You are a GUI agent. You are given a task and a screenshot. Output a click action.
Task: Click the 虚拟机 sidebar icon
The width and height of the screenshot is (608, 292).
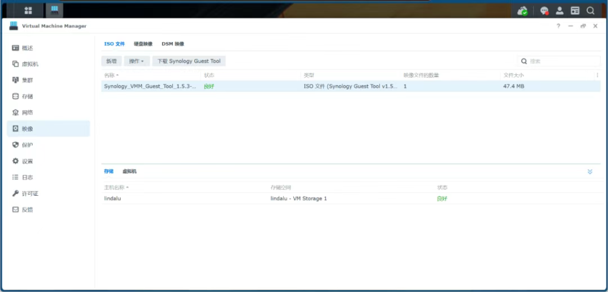click(x=15, y=64)
